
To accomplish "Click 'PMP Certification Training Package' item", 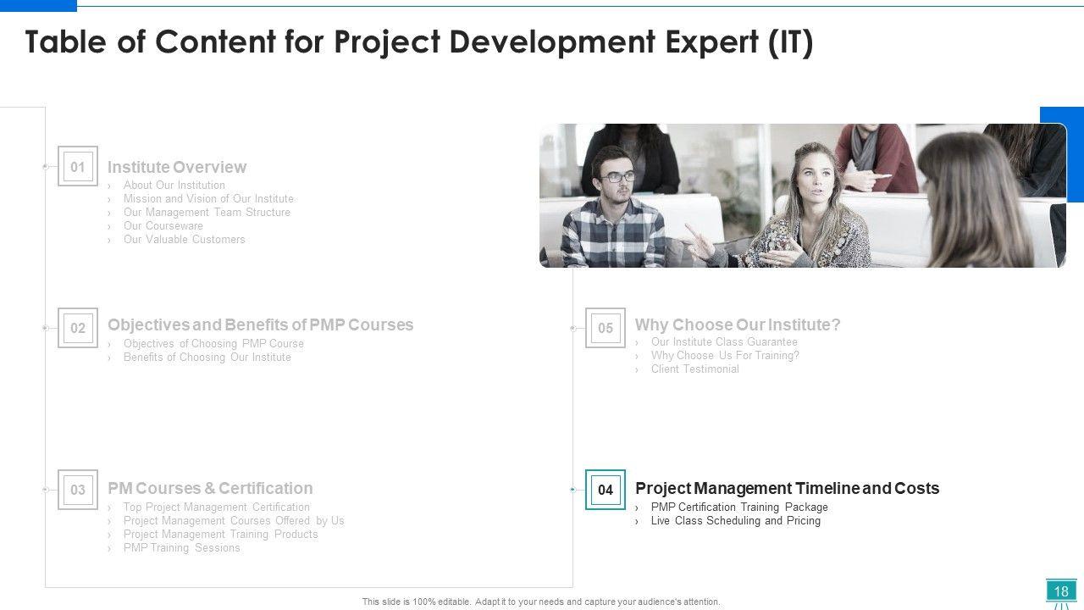I will (x=739, y=507).
